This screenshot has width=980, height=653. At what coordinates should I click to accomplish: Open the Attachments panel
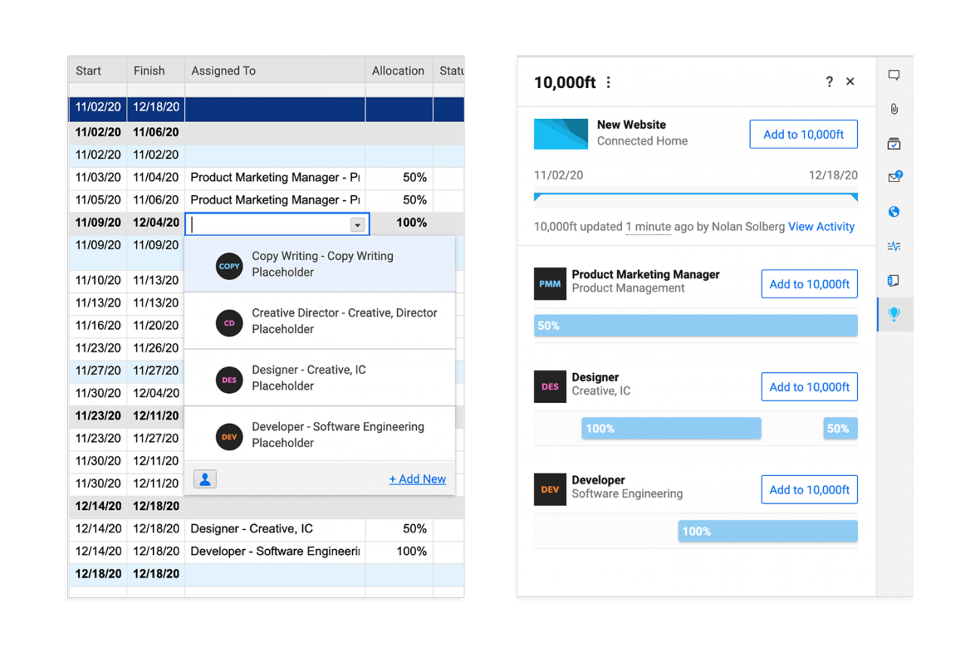click(894, 109)
